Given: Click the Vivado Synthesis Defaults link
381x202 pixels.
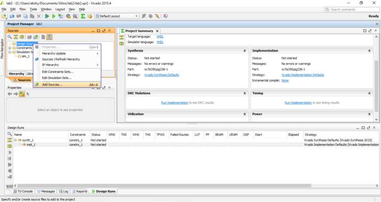Looking at the screenshot, I should tap(162, 75).
